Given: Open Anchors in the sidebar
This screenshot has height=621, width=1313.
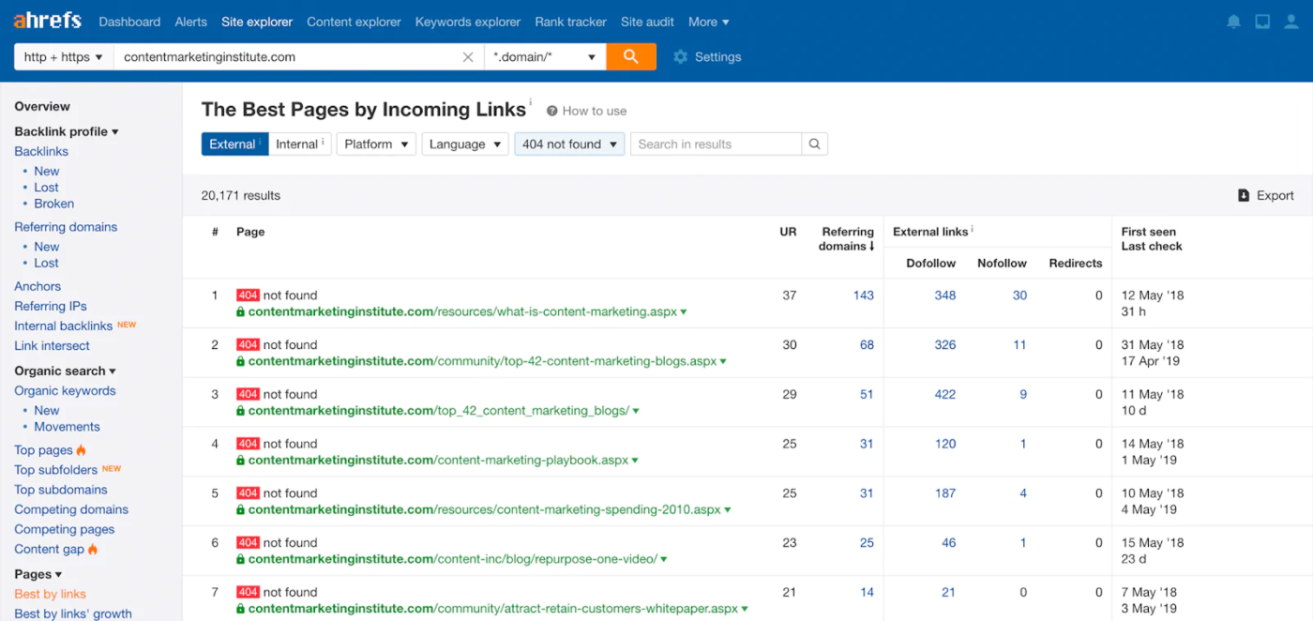Looking at the screenshot, I should tap(38, 287).
